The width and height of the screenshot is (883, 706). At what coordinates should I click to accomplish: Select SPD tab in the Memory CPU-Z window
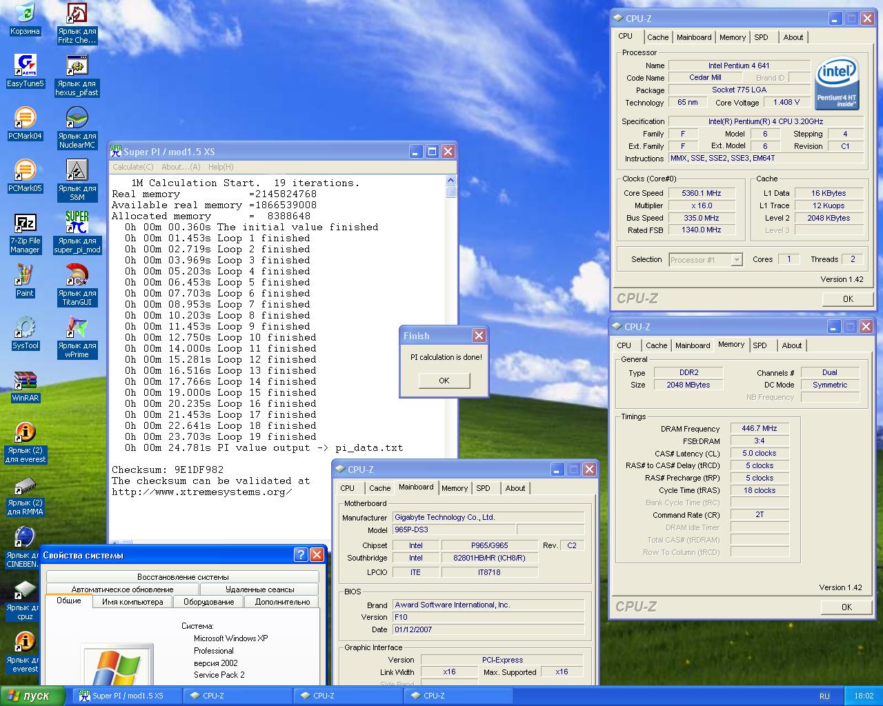760,345
